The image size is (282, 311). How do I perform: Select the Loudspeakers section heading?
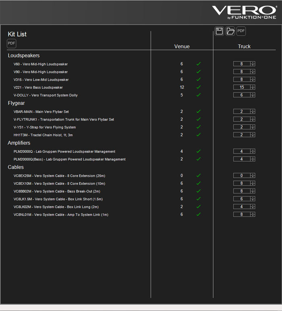point(24,55)
